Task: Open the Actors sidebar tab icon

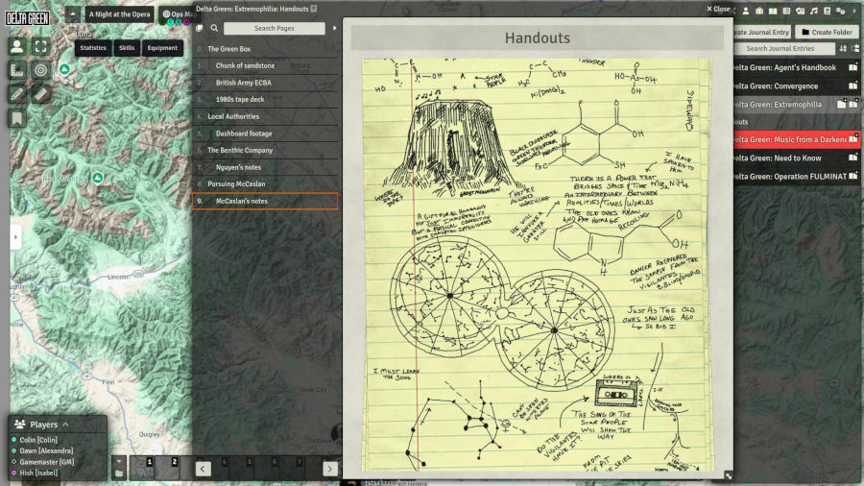Action: [x=746, y=11]
